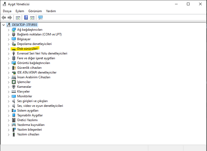Image resolution: width=207 pixels, height=151 pixels.
Task: Click the Monitörler screen icon
Action: pos(14,97)
